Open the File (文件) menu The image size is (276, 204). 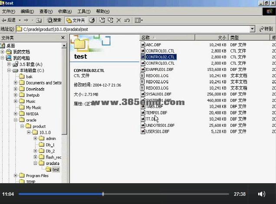(x=8, y=11)
